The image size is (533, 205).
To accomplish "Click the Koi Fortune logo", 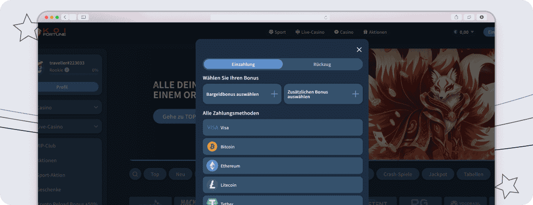I will [x=52, y=32].
